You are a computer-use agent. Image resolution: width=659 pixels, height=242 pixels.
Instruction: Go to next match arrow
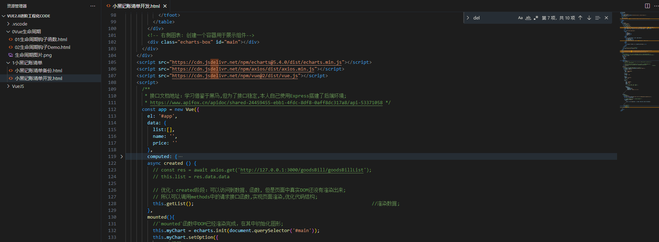[x=589, y=18]
